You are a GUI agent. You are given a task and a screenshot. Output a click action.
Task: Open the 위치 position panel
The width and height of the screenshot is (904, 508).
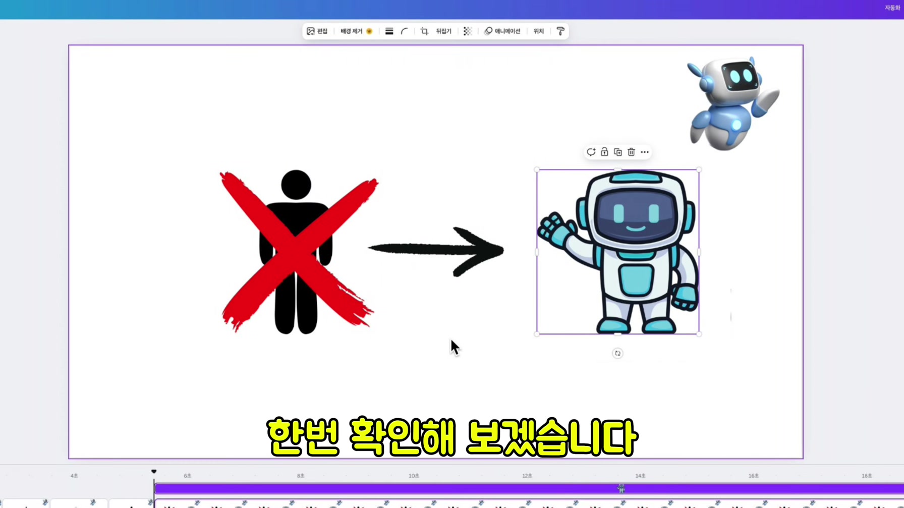point(539,31)
